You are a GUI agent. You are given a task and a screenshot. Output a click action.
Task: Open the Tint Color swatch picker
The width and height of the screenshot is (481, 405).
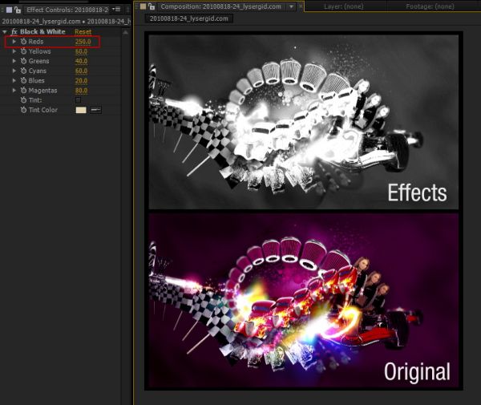click(81, 110)
